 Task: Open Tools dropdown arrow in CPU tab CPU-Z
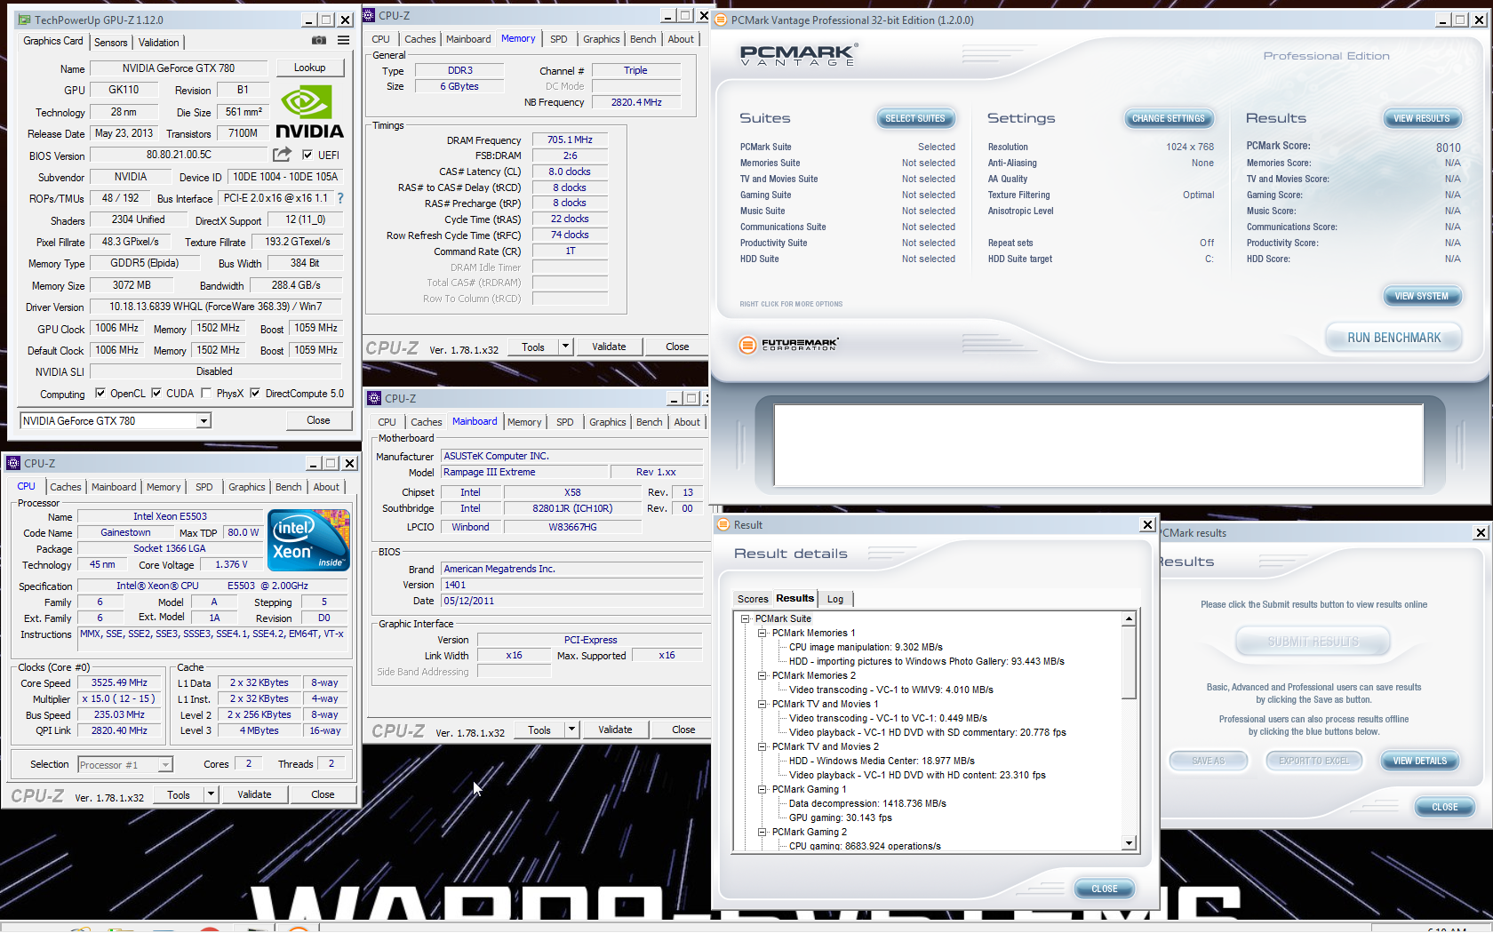click(x=211, y=794)
